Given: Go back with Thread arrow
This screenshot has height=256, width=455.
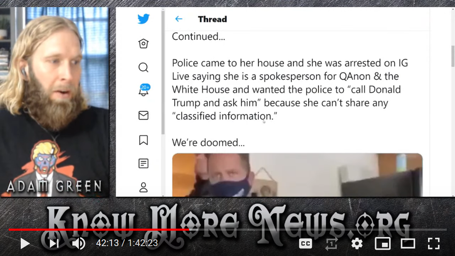Looking at the screenshot, I should click(x=179, y=19).
